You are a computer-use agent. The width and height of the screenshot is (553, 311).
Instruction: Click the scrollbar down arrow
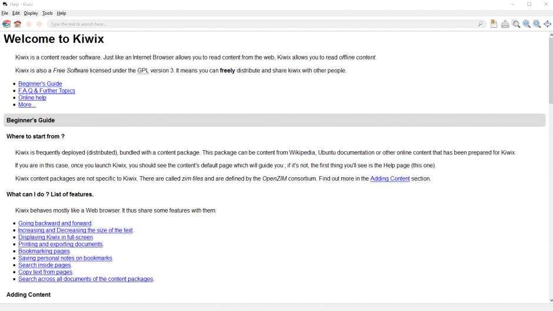coord(551,300)
